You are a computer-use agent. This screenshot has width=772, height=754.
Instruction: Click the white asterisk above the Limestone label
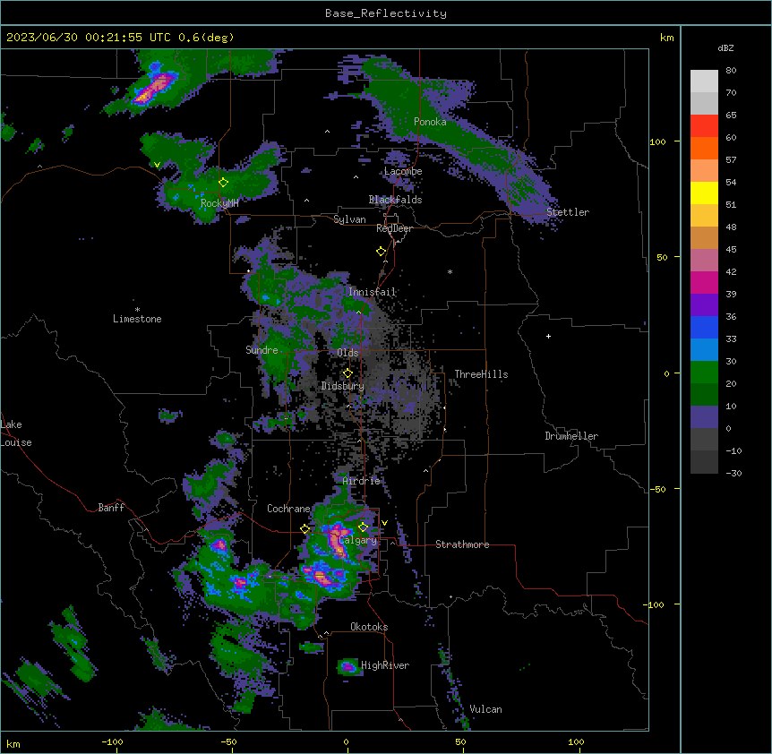(x=137, y=310)
